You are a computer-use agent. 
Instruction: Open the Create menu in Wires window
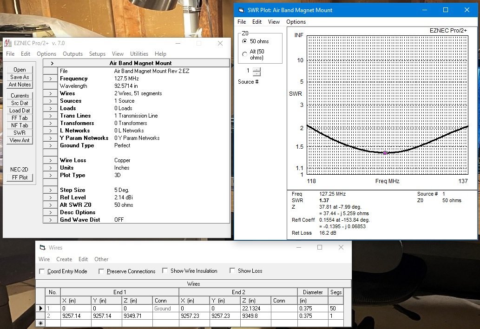[x=64, y=259]
